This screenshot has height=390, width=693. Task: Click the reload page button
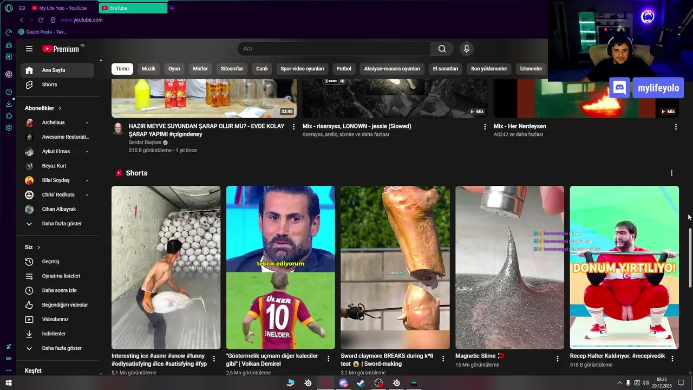41,20
